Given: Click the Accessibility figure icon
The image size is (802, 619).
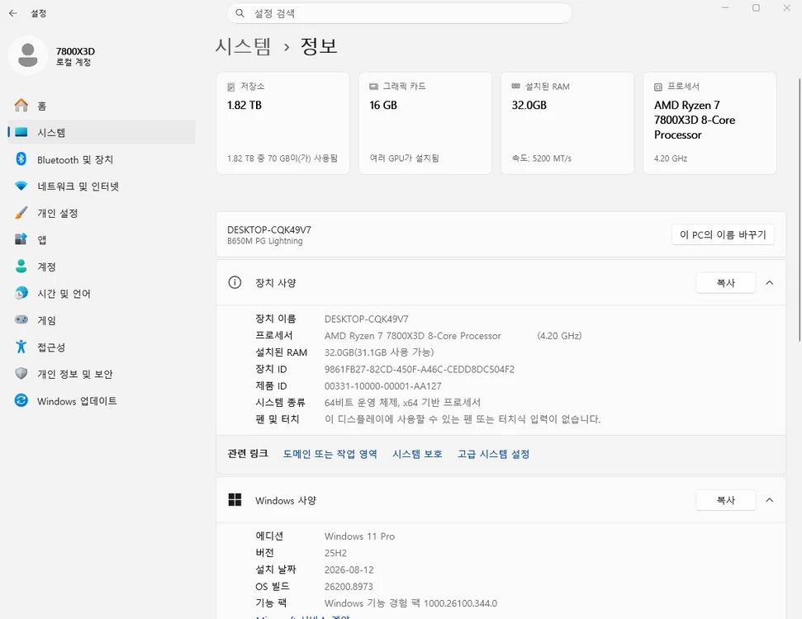Looking at the screenshot, I should [21, 347].
